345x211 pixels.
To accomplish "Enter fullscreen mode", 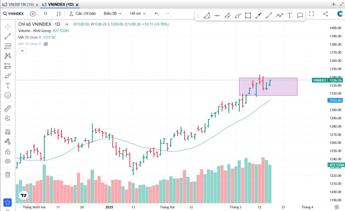I will [x=311, y=14].
